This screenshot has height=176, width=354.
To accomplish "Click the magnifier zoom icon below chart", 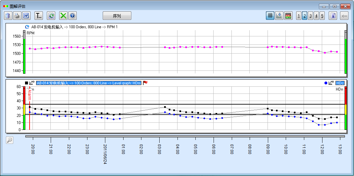I will [10, 140].
